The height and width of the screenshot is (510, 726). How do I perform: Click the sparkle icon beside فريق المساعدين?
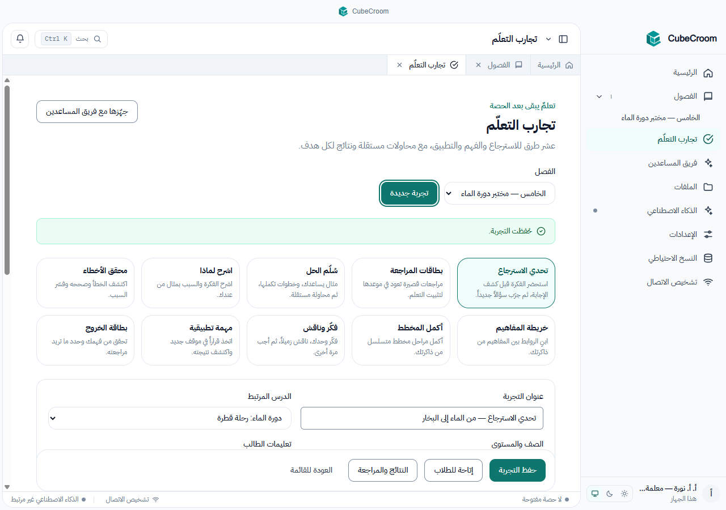tap(708, 163)
